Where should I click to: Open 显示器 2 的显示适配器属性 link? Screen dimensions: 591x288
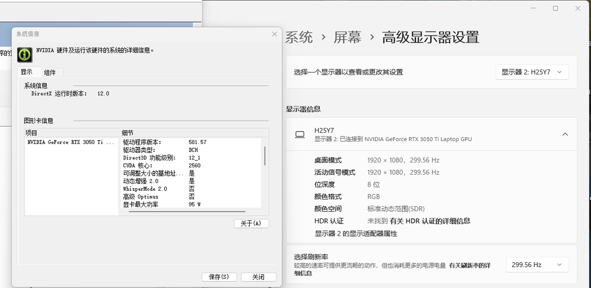[x=356, y=234]
